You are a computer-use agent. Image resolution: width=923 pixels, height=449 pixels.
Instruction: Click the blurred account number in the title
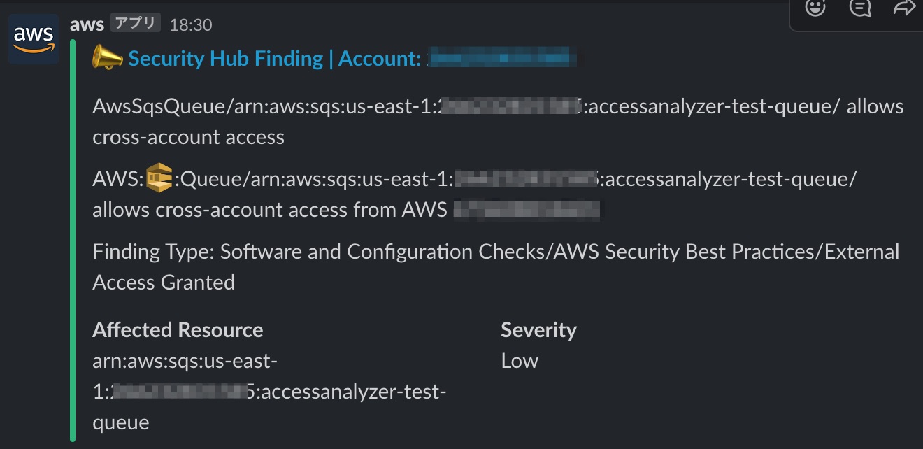(502, 59)
